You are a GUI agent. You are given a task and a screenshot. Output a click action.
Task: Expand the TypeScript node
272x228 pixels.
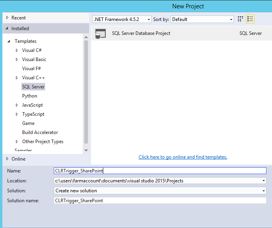[17, 114]
